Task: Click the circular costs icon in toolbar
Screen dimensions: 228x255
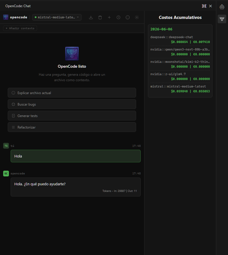Action: [x=128, y=17]
